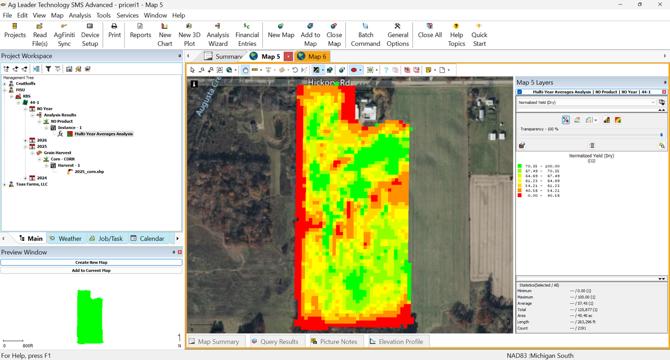
Task: Click the zoom out magnifier tool
Action: point(201,70)
